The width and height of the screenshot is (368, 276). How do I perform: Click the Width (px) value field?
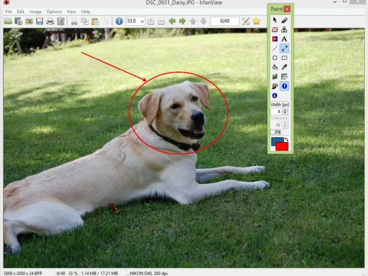[x=276, y=111]
